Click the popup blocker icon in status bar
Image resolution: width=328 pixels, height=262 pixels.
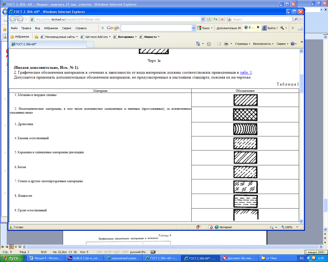[x=211, y=227]
